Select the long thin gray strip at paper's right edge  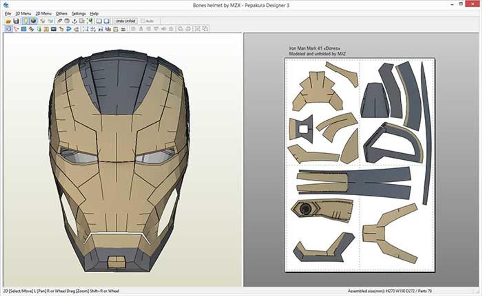click(x=426, y=134)
